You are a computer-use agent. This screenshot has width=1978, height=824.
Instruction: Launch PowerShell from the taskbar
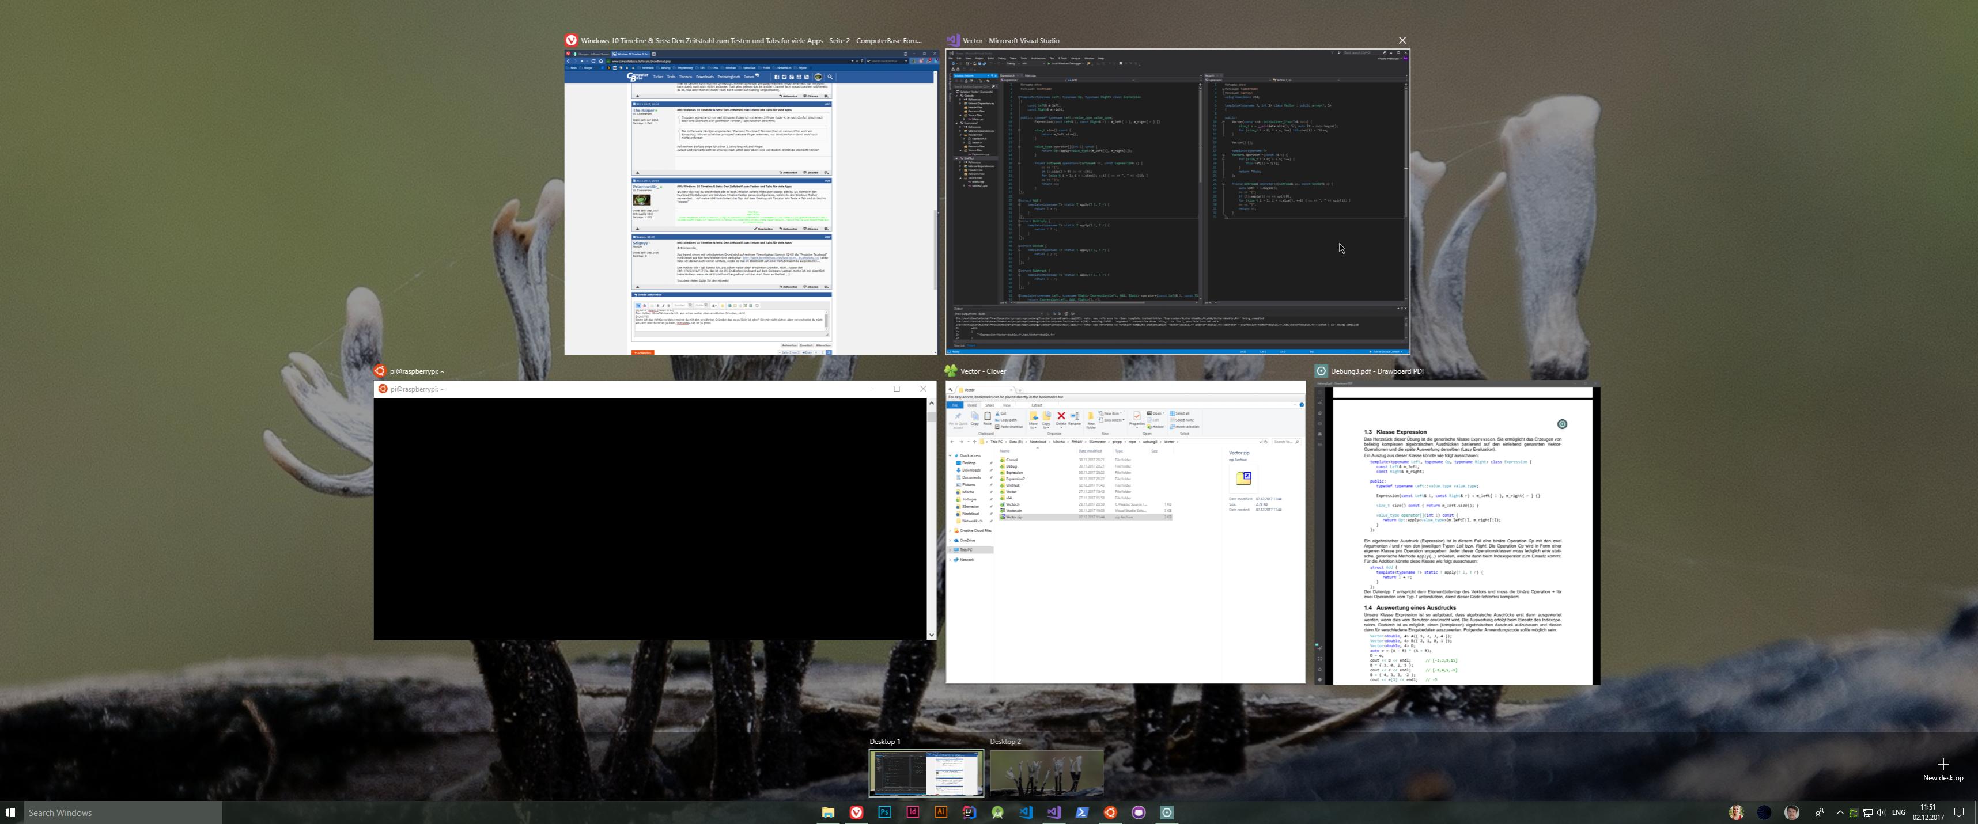[x=1082, y=812]
